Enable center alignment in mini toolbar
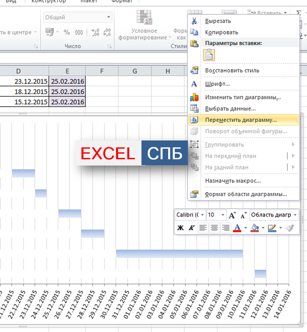307x332 pixels. click(214, 228)
